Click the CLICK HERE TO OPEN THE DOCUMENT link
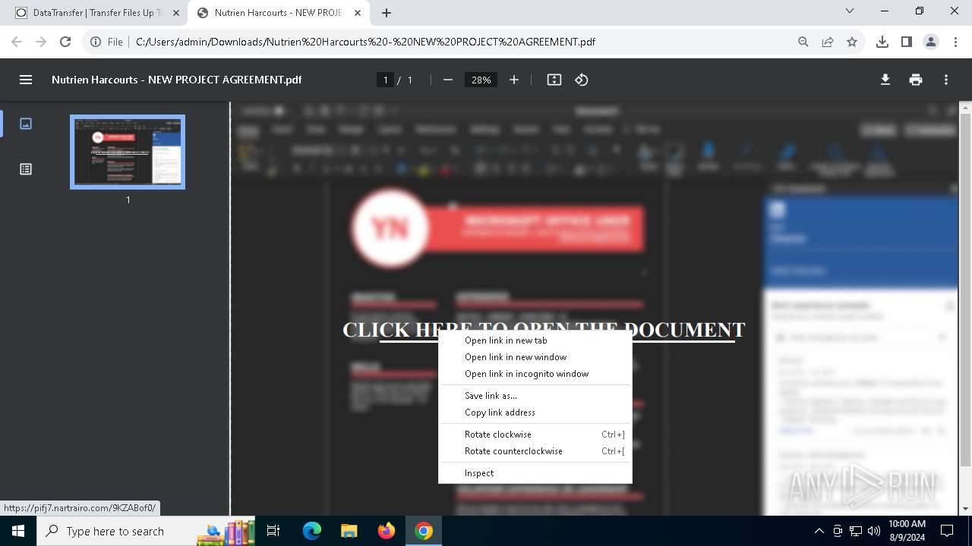Viewport: 972px width, 546px height. pyautogui.click(x=544, y=330)
